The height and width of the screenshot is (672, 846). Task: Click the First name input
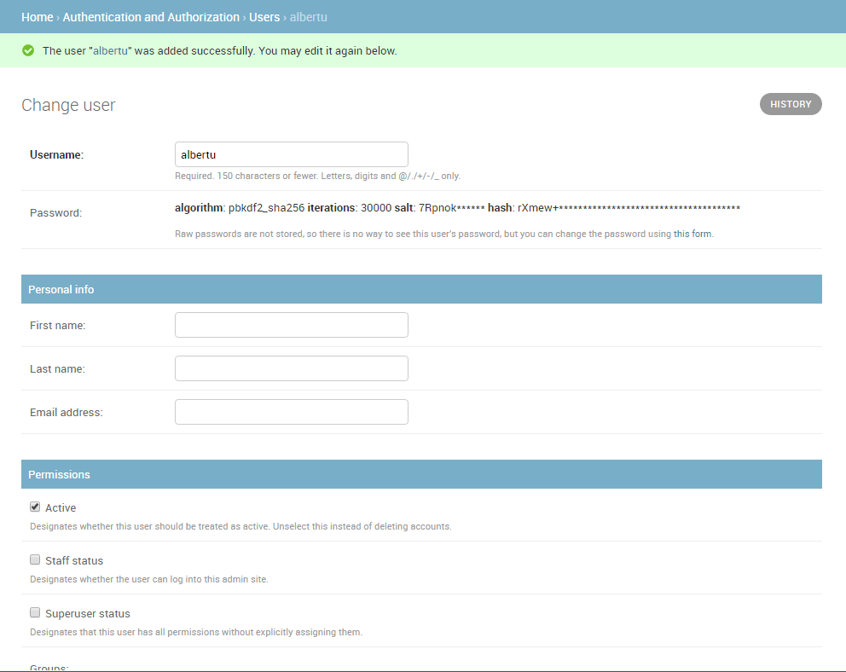[x=291, y=325]
